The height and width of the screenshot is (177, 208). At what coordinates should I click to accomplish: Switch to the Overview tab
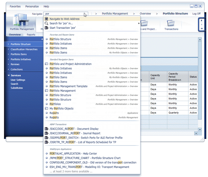coord(15,35)
